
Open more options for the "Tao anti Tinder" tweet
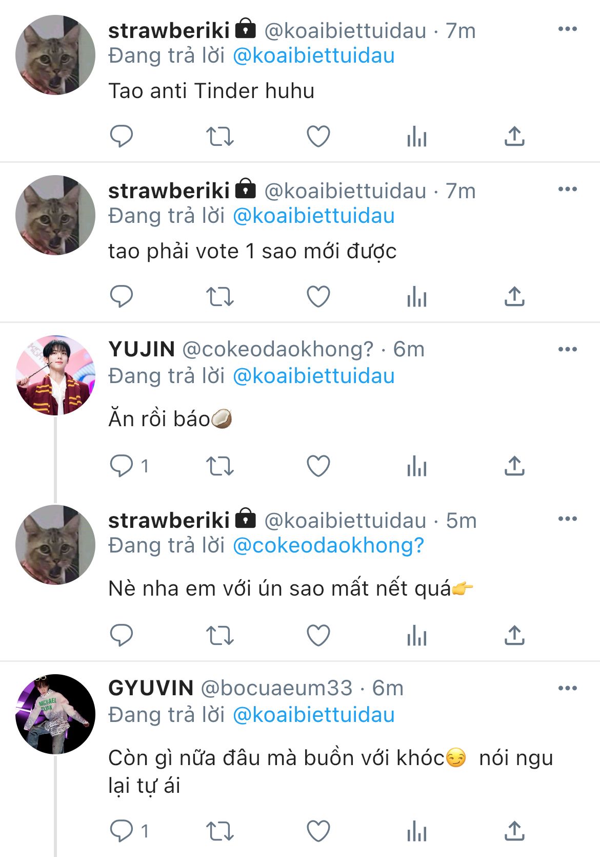[x=567, y=29]
